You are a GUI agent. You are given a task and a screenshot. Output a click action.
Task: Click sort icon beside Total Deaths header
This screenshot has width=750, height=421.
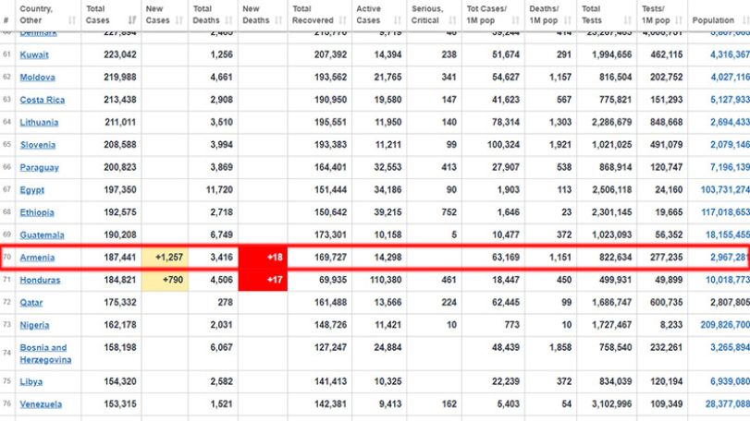229,20
